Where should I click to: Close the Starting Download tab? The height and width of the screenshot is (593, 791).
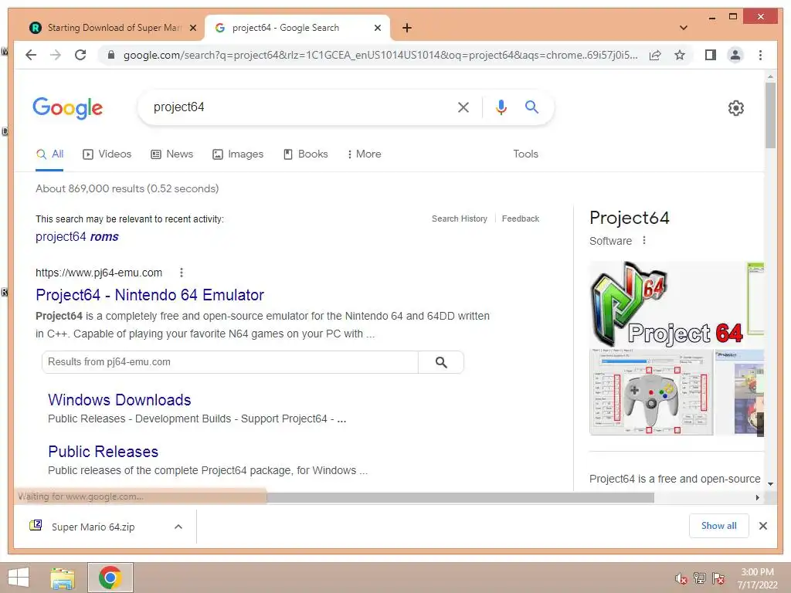point(192,28)
